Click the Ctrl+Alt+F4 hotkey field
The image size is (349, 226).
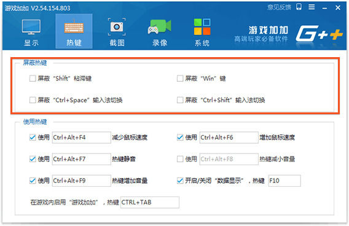click(x=82, y=137)
